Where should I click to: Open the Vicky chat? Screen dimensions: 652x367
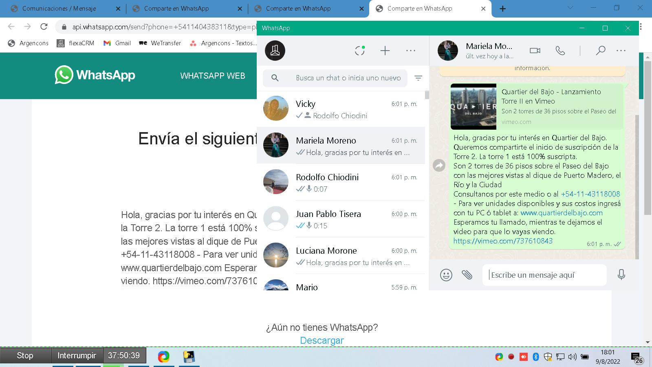(x=341, y=109)
